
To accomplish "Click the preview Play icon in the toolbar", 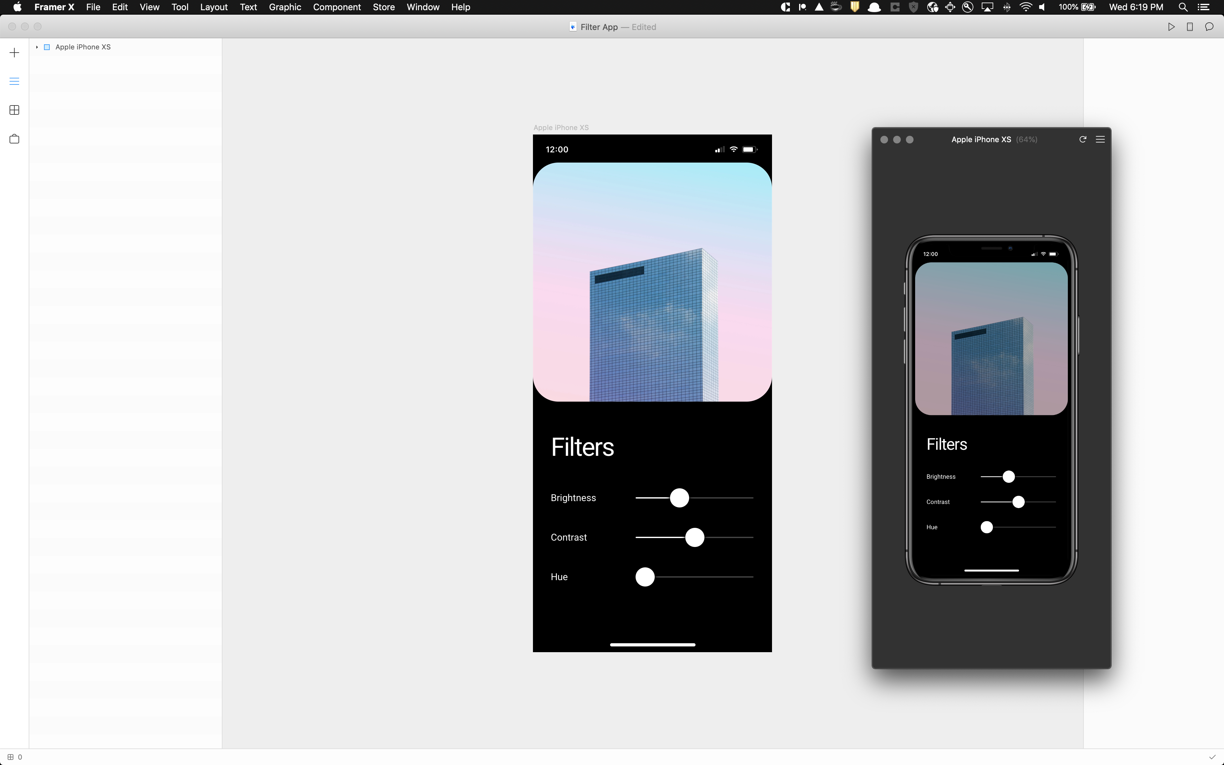I will pos(1171,27).
